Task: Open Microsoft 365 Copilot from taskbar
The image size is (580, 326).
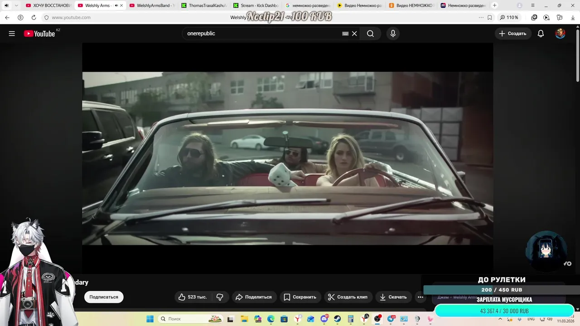Action: click(x=258, y=319)
